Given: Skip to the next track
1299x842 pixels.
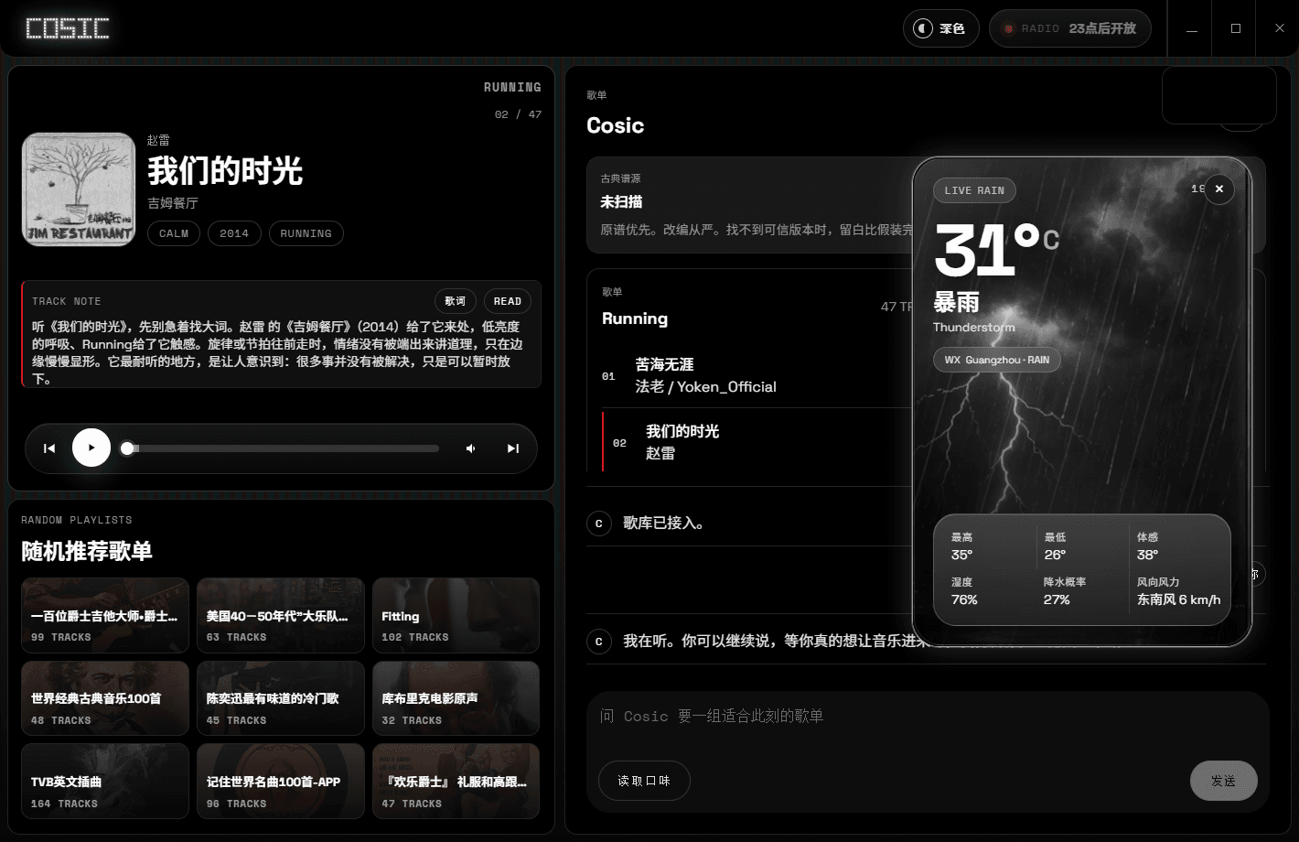Looking at the screenshot, I should pyautogui.click(x=513, y=448).
